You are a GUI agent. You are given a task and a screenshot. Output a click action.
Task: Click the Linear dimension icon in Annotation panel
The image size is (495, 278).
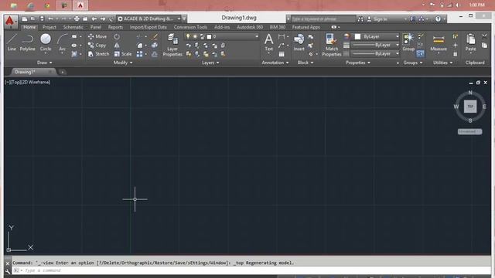click(x=282, y=36)
